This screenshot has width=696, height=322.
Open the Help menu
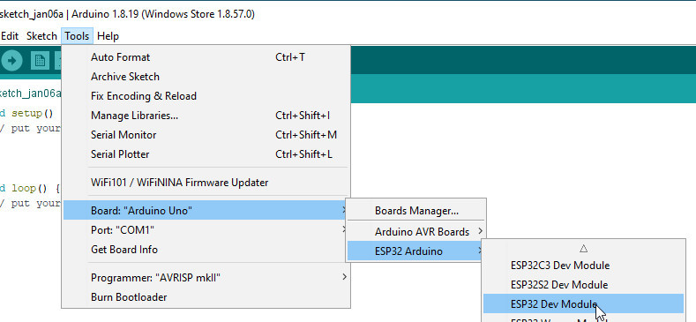(x=108, y=36)
